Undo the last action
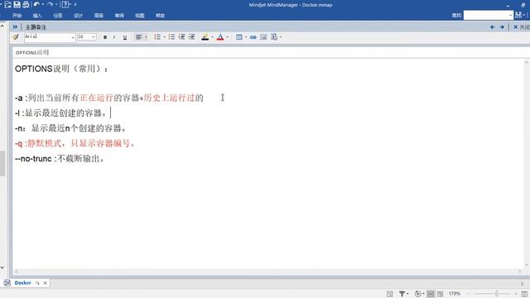 (36, 5)
